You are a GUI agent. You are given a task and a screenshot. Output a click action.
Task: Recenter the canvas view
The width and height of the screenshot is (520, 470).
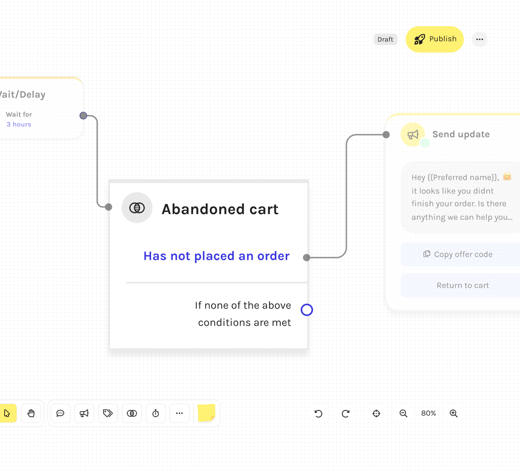376,414
